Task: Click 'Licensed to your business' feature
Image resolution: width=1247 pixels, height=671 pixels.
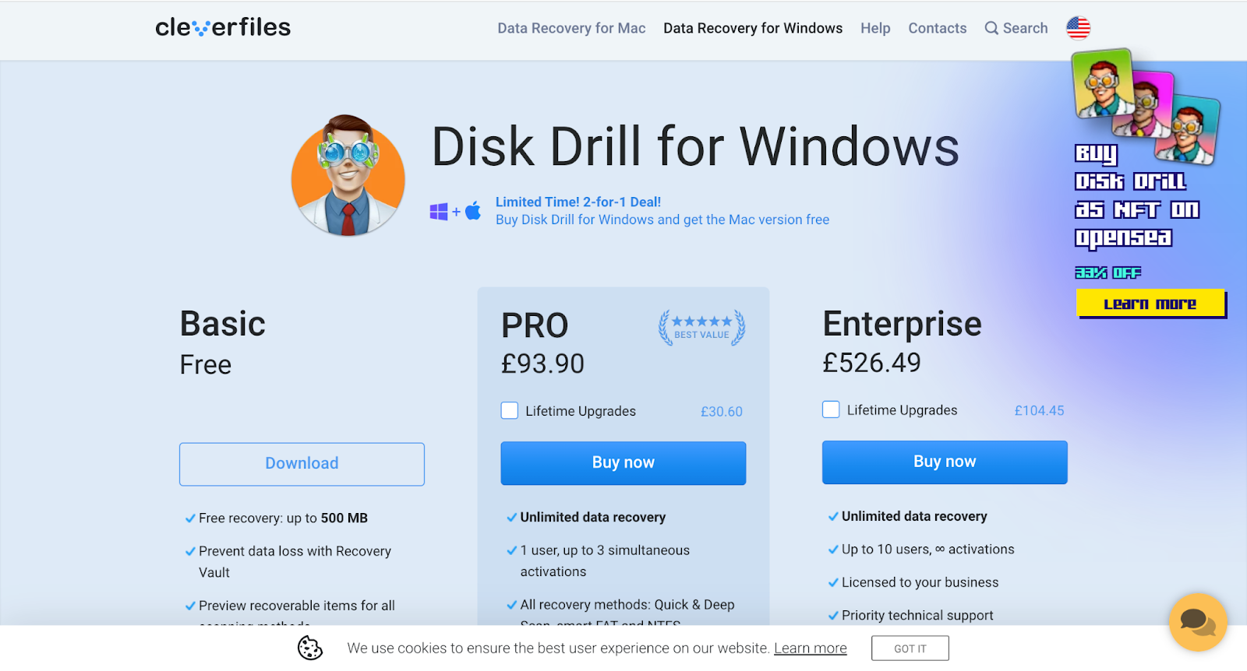Action: coord(920,583)
